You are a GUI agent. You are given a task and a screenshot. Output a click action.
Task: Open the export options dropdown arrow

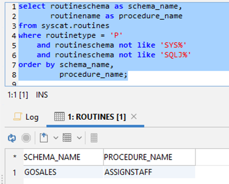[56, 138]
